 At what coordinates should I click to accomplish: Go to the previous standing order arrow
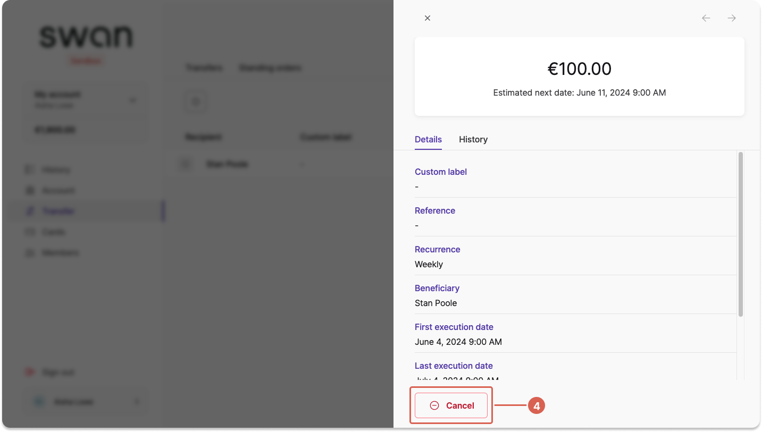(x=706, y=18)
